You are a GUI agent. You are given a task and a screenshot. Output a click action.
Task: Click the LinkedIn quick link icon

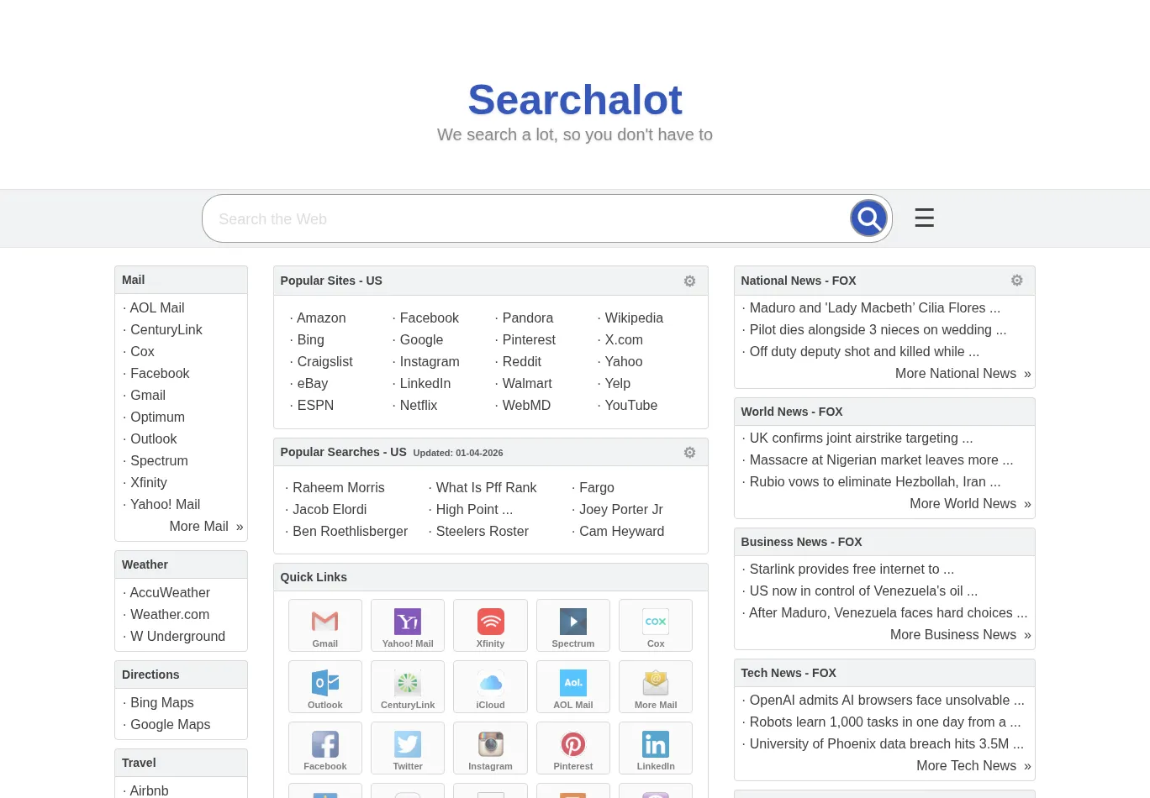[656, 748]
